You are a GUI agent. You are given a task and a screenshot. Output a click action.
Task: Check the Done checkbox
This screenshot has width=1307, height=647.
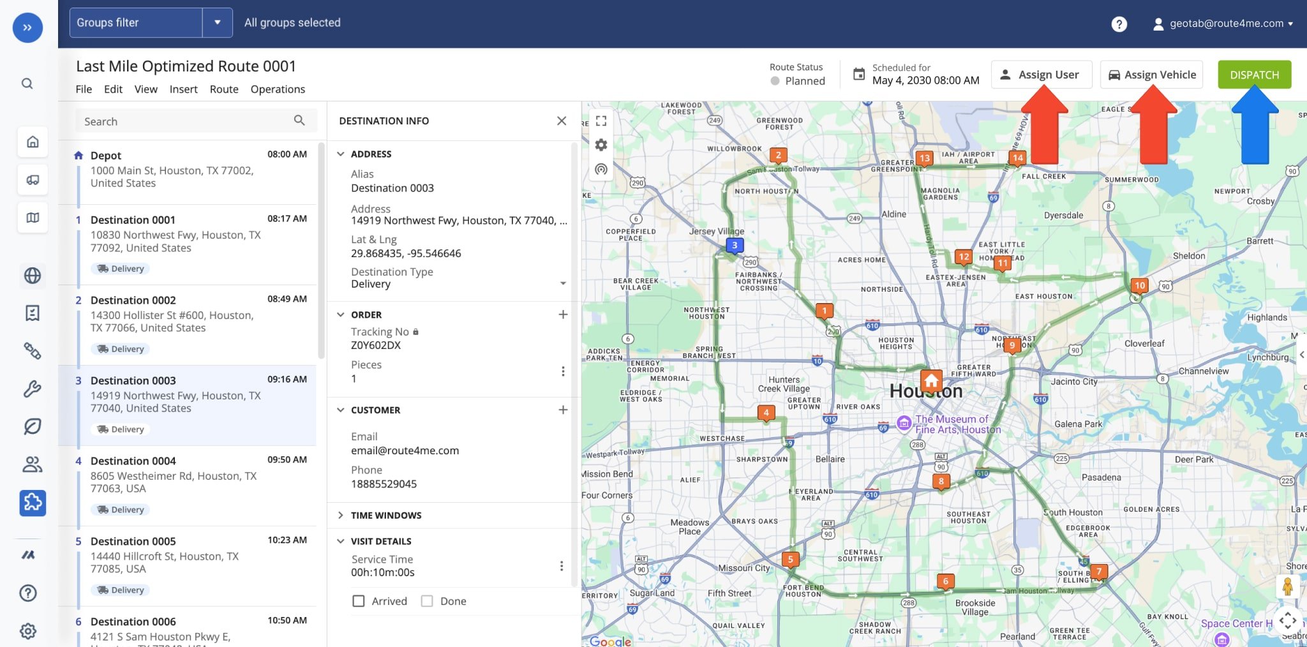[x=427, y=601]
